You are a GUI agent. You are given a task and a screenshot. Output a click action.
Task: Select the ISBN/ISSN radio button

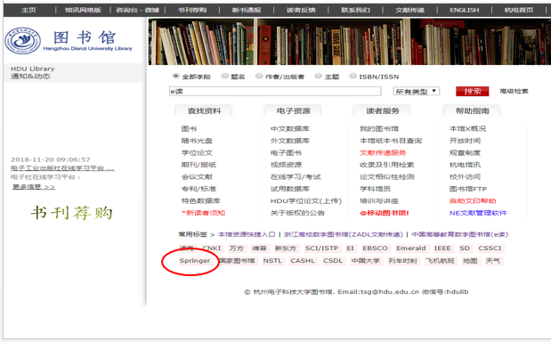click(x=353, y=76)
